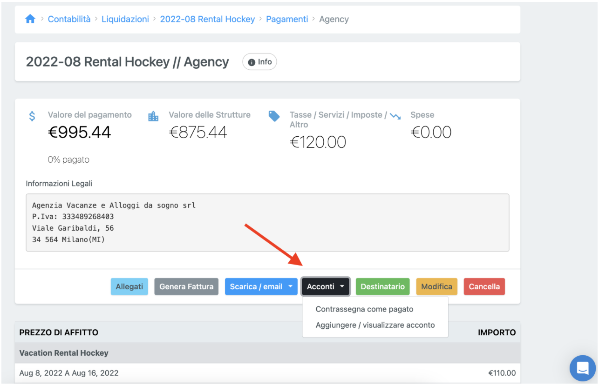
Task: Collapse the Acconti dropdown button
Action: [326, 286]
